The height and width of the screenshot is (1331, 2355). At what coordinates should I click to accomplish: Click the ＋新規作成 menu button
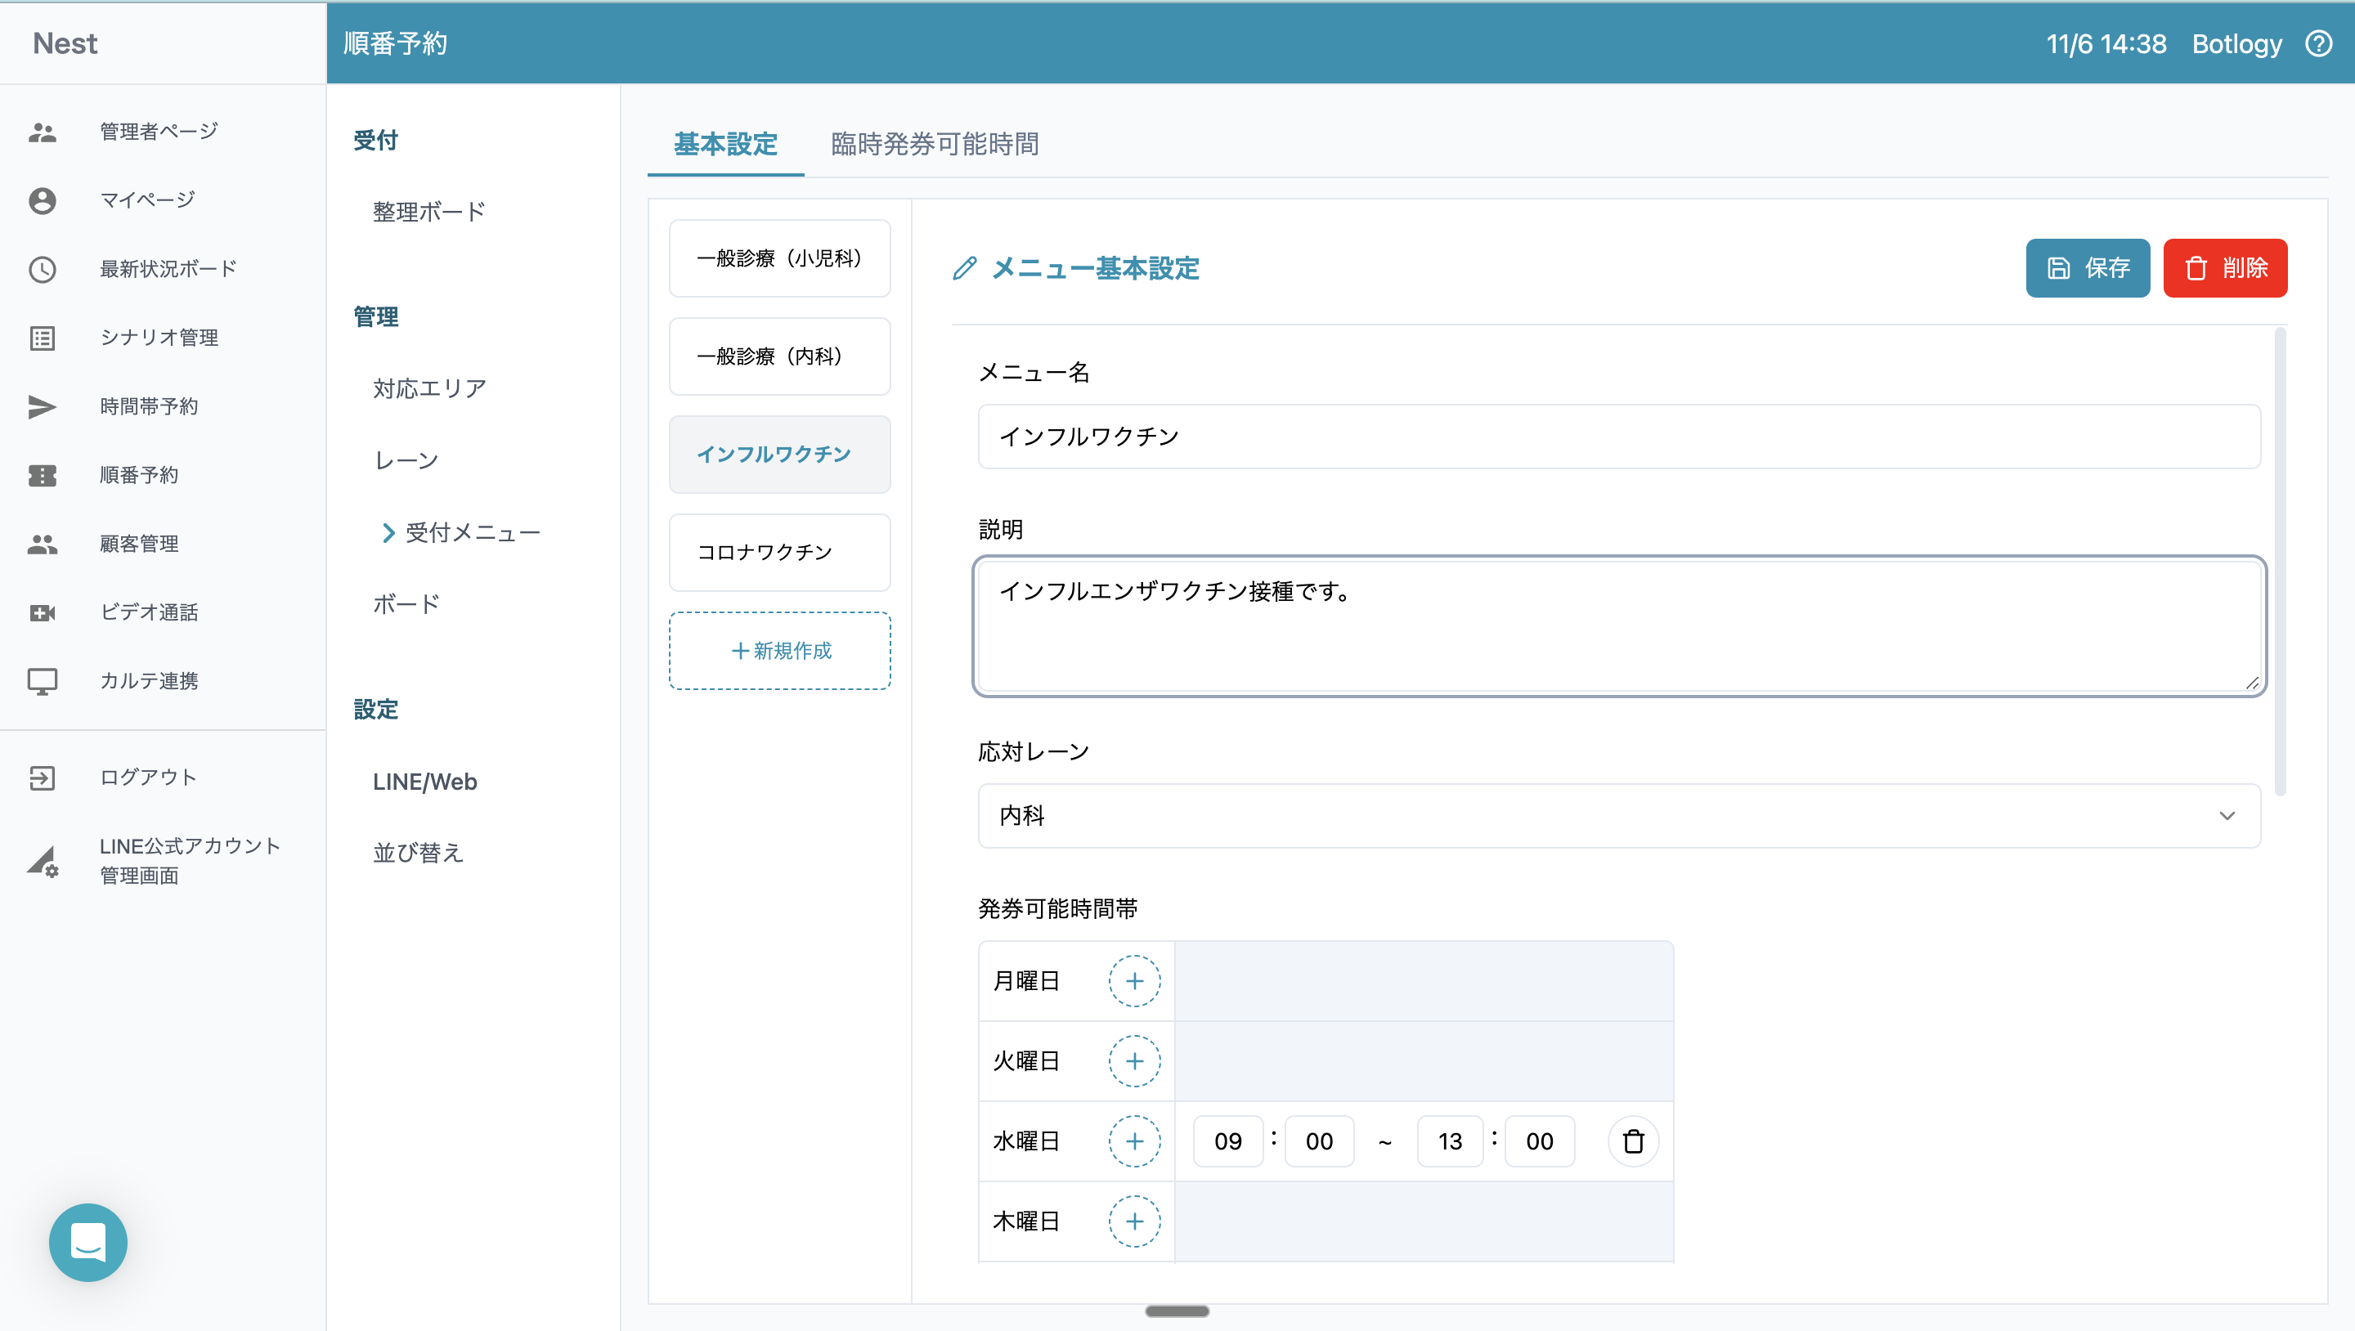coord(780,651)
